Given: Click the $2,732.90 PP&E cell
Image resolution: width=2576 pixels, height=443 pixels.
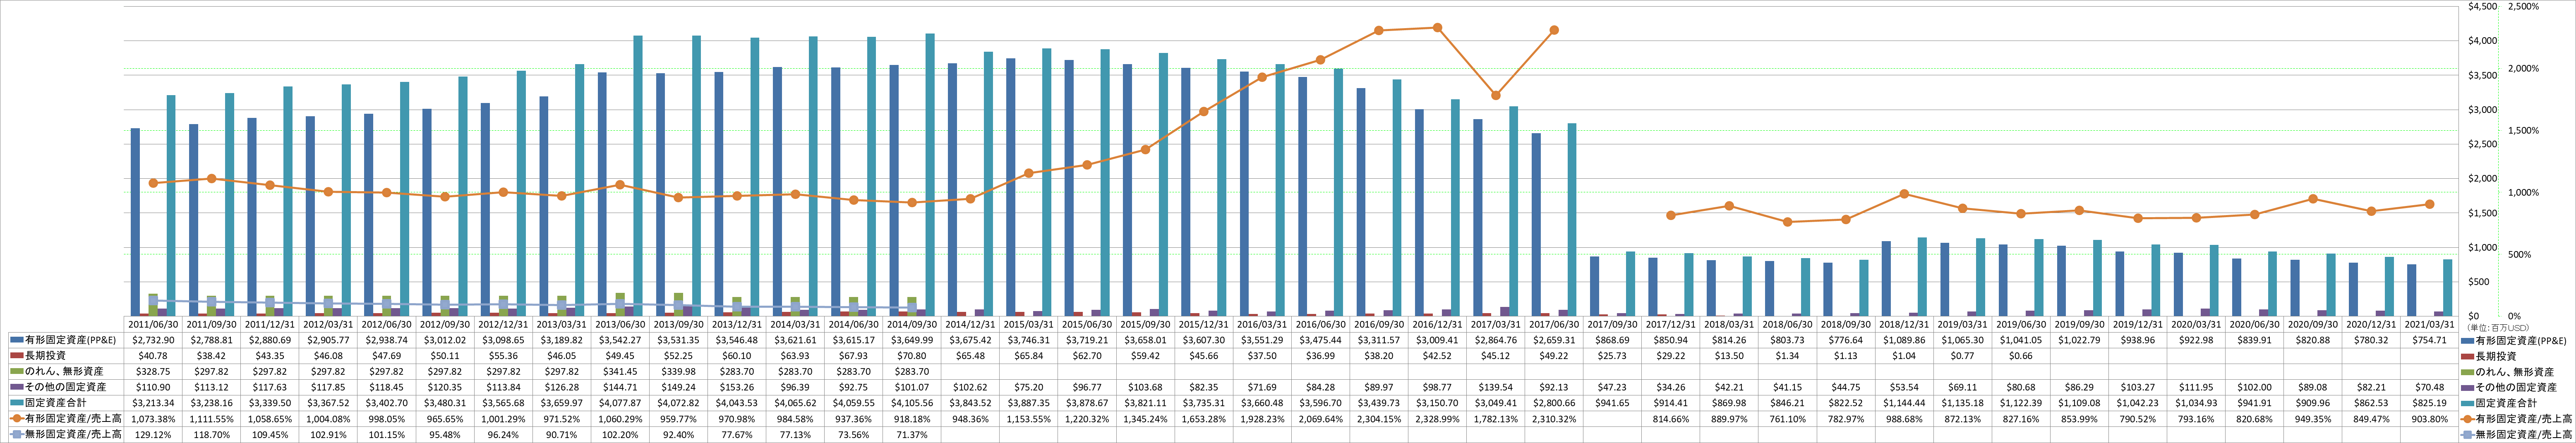Looking at the screenshot, I should pyautogui.click(x=153, y=340).
